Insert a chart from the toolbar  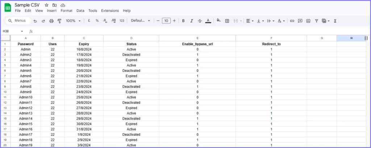pyautogui.click(x=308, y=21)
